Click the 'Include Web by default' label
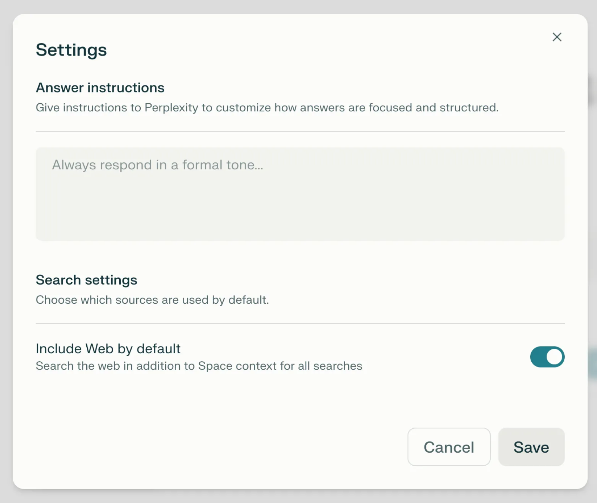Image resolution: width=598 pixels, height=504 pixels. click(108, 349)
